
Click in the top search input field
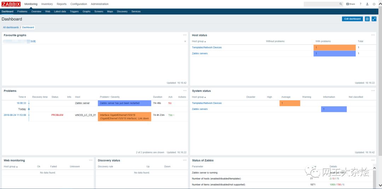[321, 4]
